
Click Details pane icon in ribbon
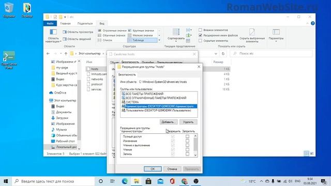(x=65, y=39)
